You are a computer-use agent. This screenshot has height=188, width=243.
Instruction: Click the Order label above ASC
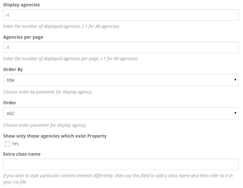click(x=10, y=103)
